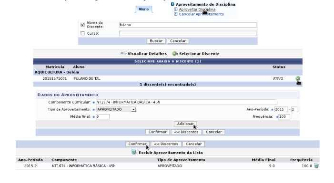Click the Buscar button
The width and height of the screenshot is (334, 183).
tap(156, 41)
